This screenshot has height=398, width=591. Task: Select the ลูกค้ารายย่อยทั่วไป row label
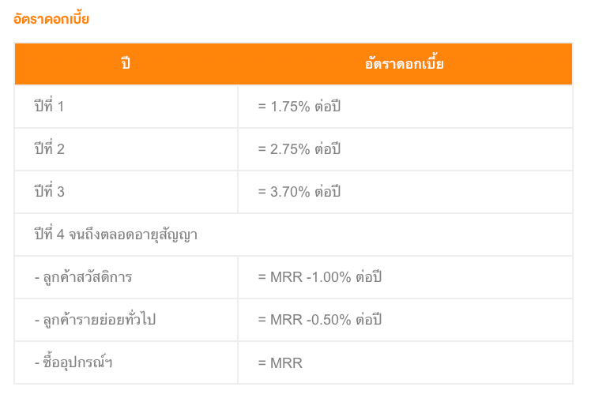(x=95, y=320)
